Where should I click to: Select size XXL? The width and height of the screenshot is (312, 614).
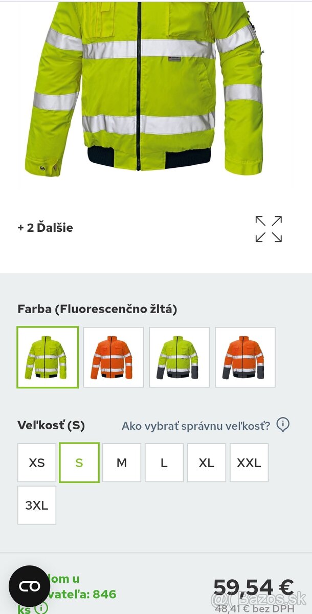pos(249,463)
